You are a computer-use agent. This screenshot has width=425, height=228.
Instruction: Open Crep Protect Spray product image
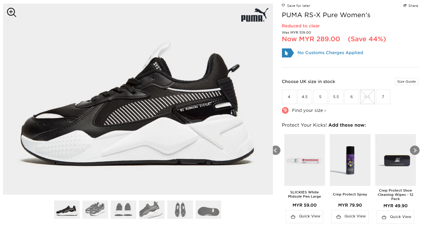coord(350,160)
